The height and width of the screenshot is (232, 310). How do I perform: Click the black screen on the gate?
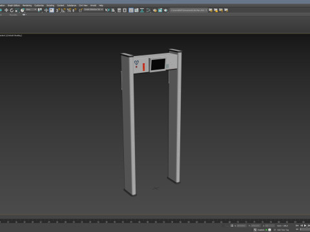tap(158, 64)
